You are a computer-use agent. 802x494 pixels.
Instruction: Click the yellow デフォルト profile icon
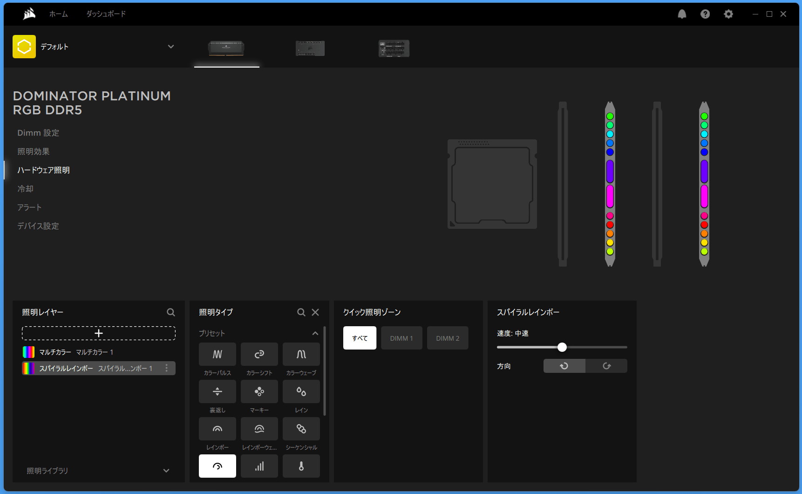point(24,47)
